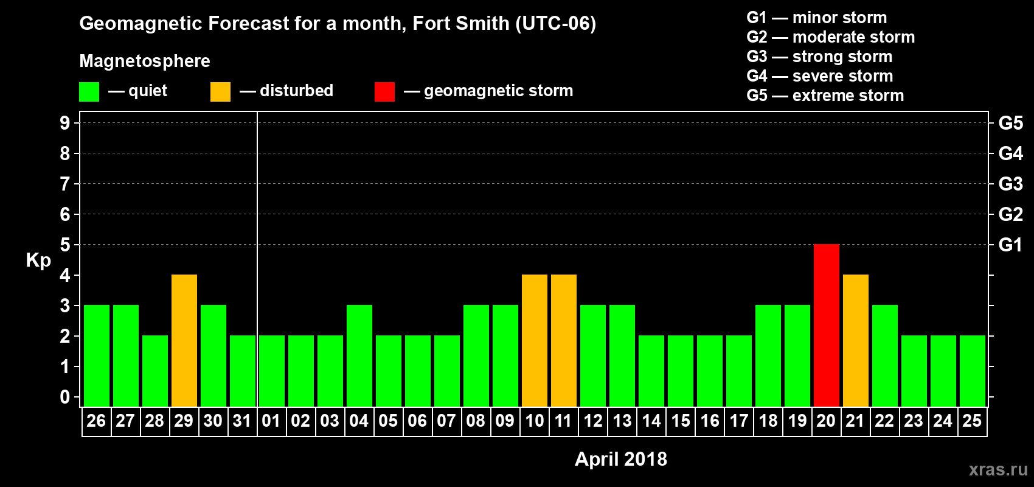Click the Kp value 7 on the axis
The width and height of the screenshot is (1034, 487).
pyautogui.click(x=65, y=184)
